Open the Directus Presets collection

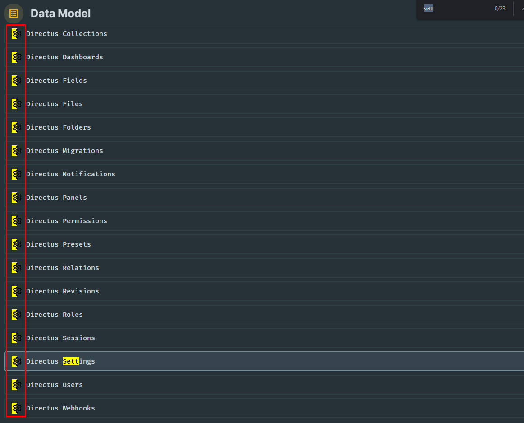[x=264, y=244]
